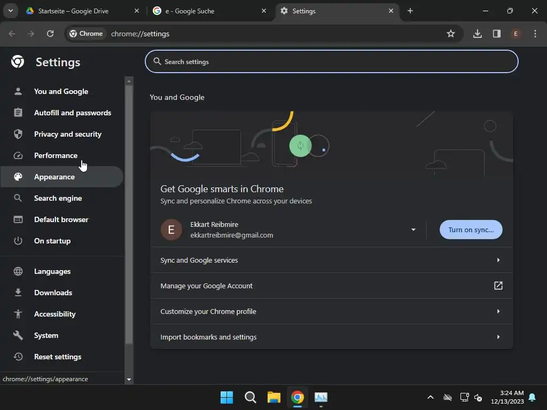Click the Performance gauge icon
Viewport: 547px width, 410px height.
(18, 155)
